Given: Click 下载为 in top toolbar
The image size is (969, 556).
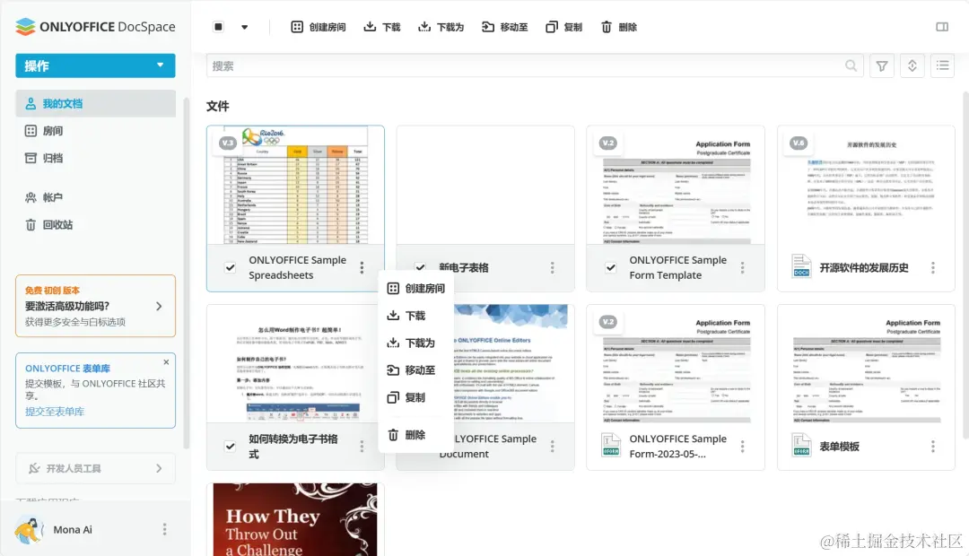Looking at the screenshot, I should [x=441, y=27].
